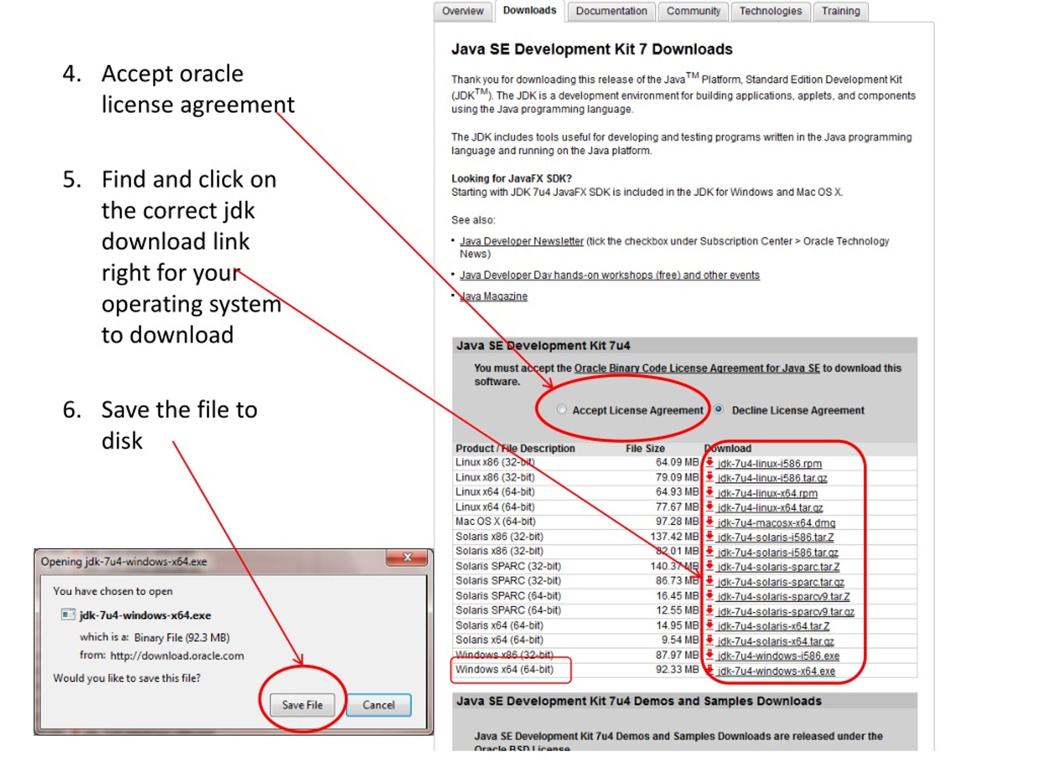Download jdk-7u4-solaris-x64.tar.Z link
Viewport: 1038px width, 778px height.
[773, 626]
